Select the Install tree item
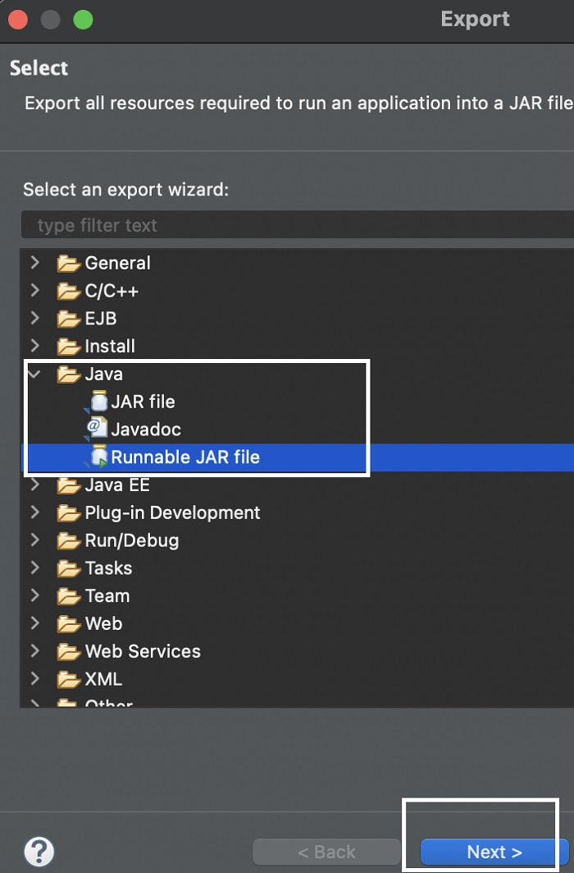This screenshot has width=574, height=873. [x=110, y=347]
